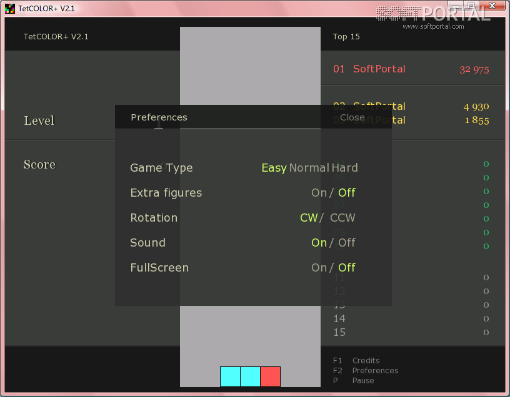This screenshot has height=397, width=510.
Task: Click the Top 15 heading
Action: 346,37
